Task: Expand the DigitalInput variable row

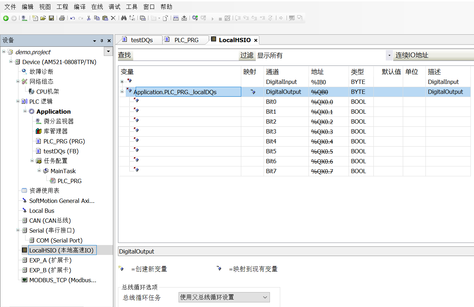Action: click(122, 82)
